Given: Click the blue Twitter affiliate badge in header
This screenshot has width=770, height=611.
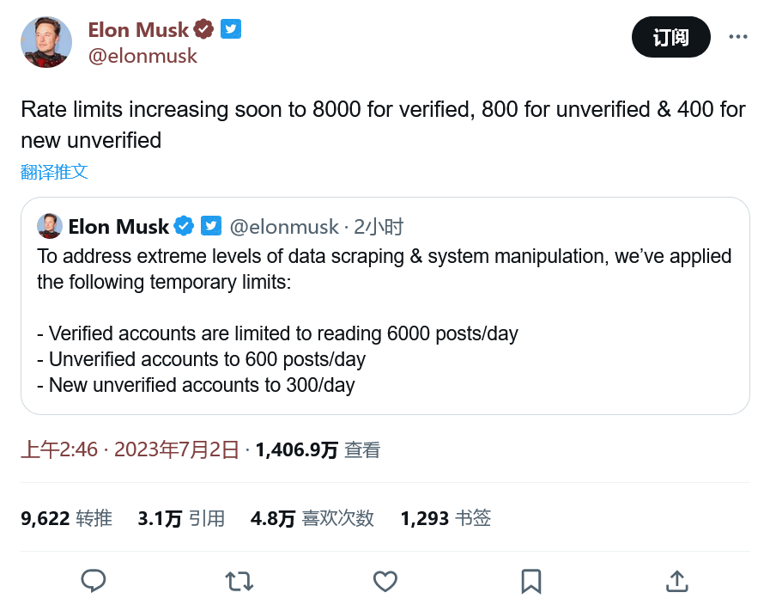Looking at the screenshot, I should (x=231, y=29).
